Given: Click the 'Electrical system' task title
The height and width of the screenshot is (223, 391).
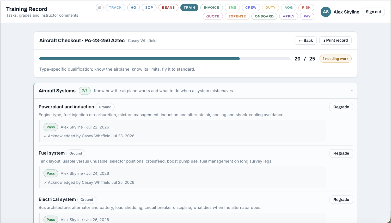Looking at the screenshot, I should (x=57, y=199).
